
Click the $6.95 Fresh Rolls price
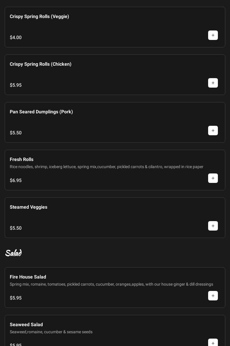coord(16,181)
